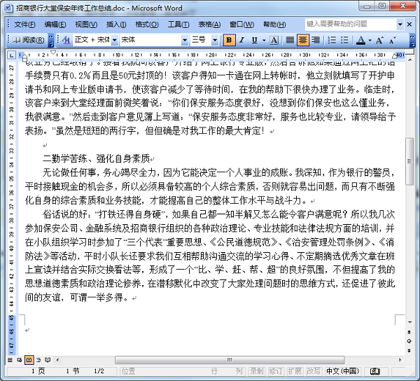The width and height of the screenshot is (420, 381).
Task: Click heading text 二勤学苦练、强化自身素质
Action: pos(96,159)
